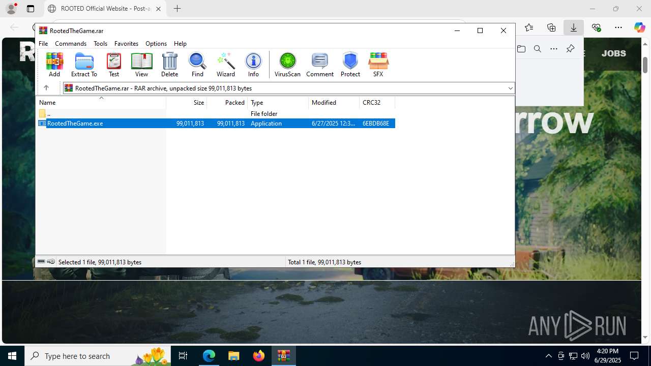Viewport: 651px width, 366px height.
Task: Open Windows Start menu
Action: click(12, 356)
